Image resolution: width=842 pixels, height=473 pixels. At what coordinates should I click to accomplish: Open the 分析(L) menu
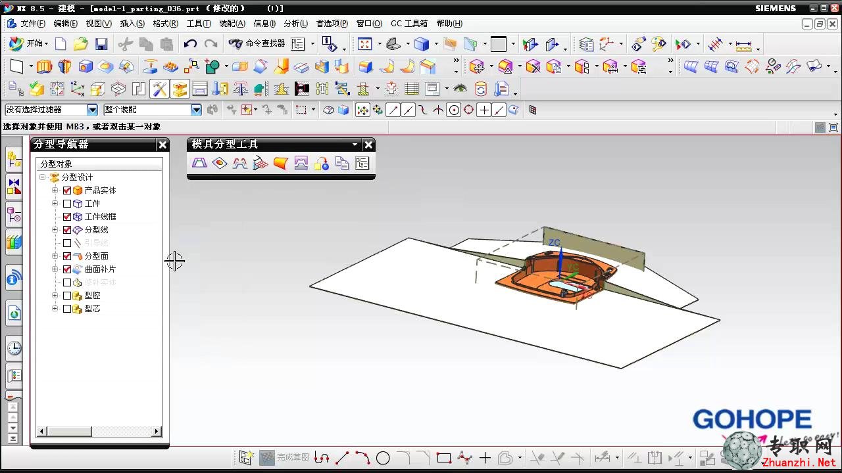pyautogui.click(x=295, y=24)
